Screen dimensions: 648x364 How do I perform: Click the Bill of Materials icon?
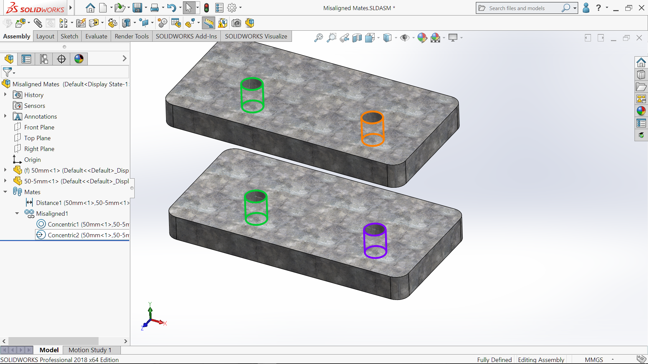coord(176,23)
